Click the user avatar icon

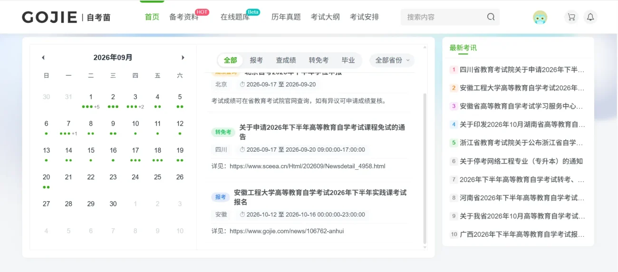point(540,17)
